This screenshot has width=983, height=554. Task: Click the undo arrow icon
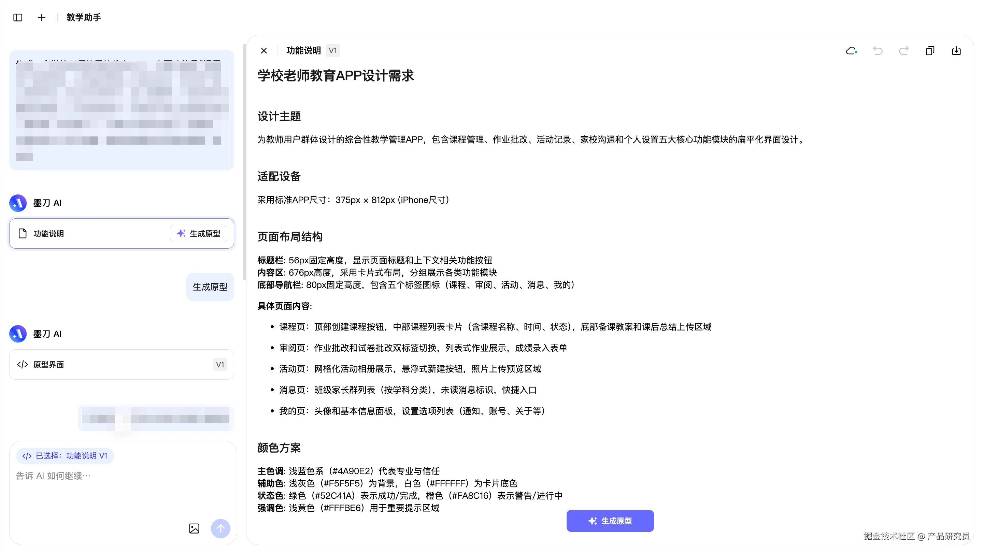[878, 51]
